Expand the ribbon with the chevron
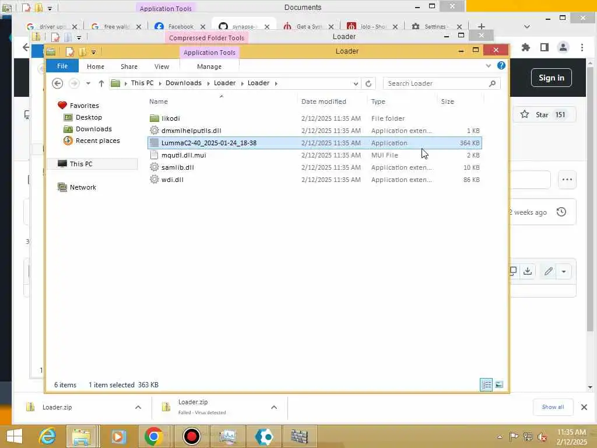The image size is (597, 448). (489, 66)
